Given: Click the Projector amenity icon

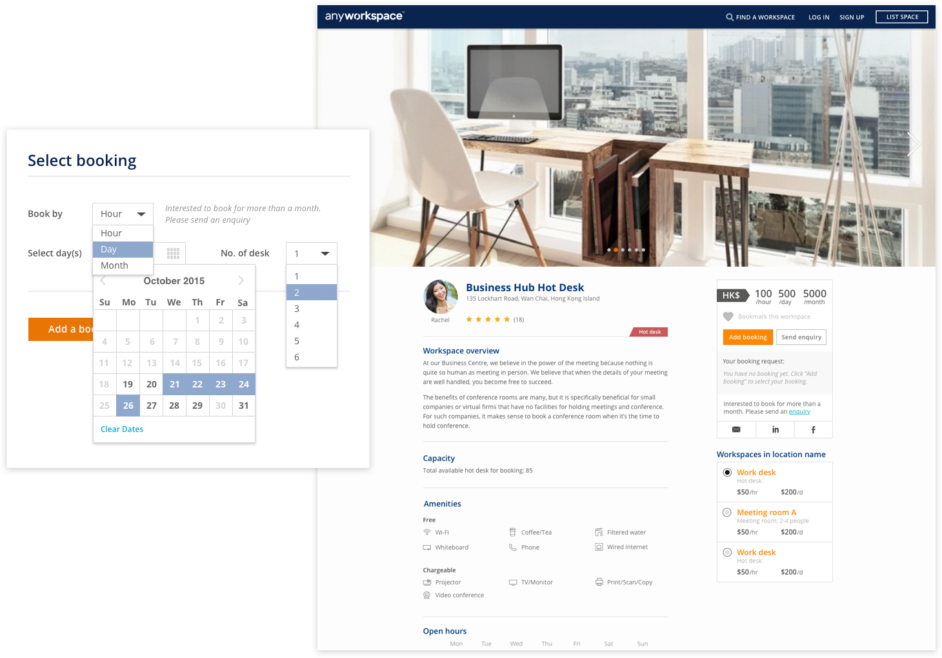Looking at the screenshot, I should tap(426, 582).
